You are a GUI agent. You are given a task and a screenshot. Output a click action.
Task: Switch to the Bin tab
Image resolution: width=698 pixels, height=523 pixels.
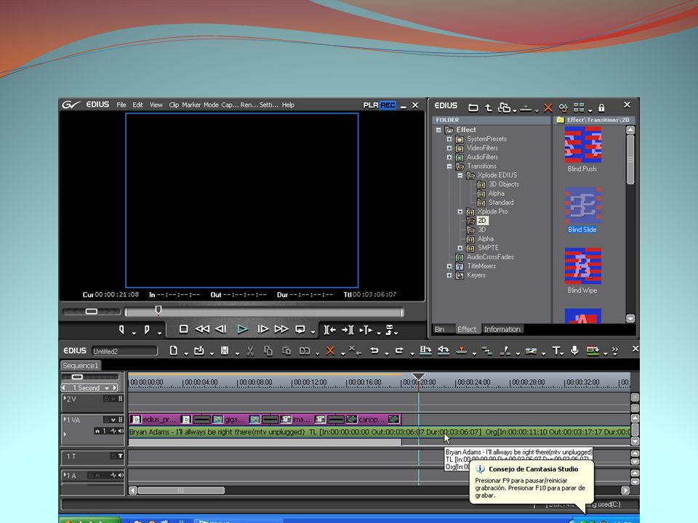point(440,330)
